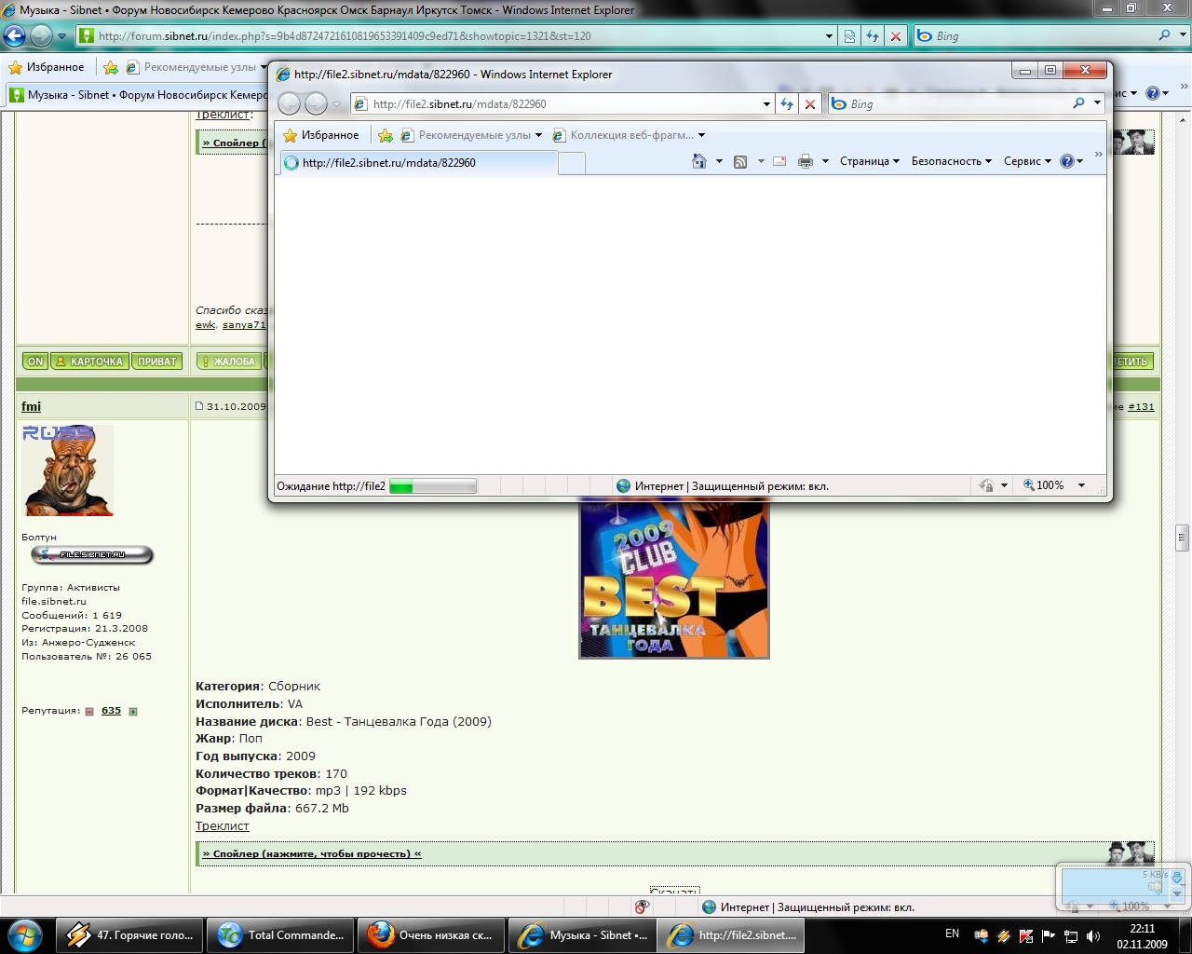
Task: Click the КАРТОЧКА button
Action: pos(89,361)
